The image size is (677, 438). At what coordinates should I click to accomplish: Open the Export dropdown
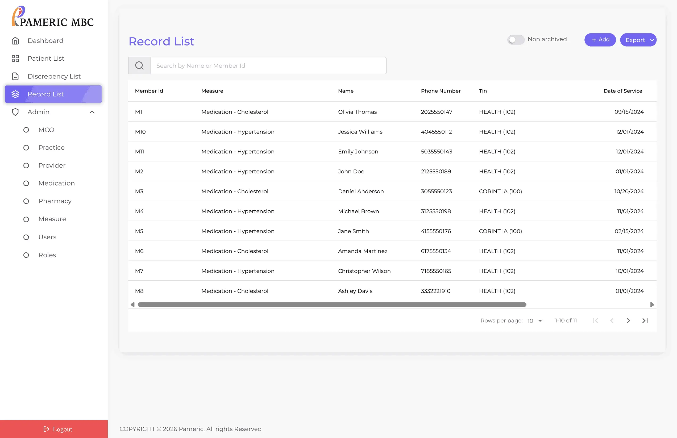[638, 40]
